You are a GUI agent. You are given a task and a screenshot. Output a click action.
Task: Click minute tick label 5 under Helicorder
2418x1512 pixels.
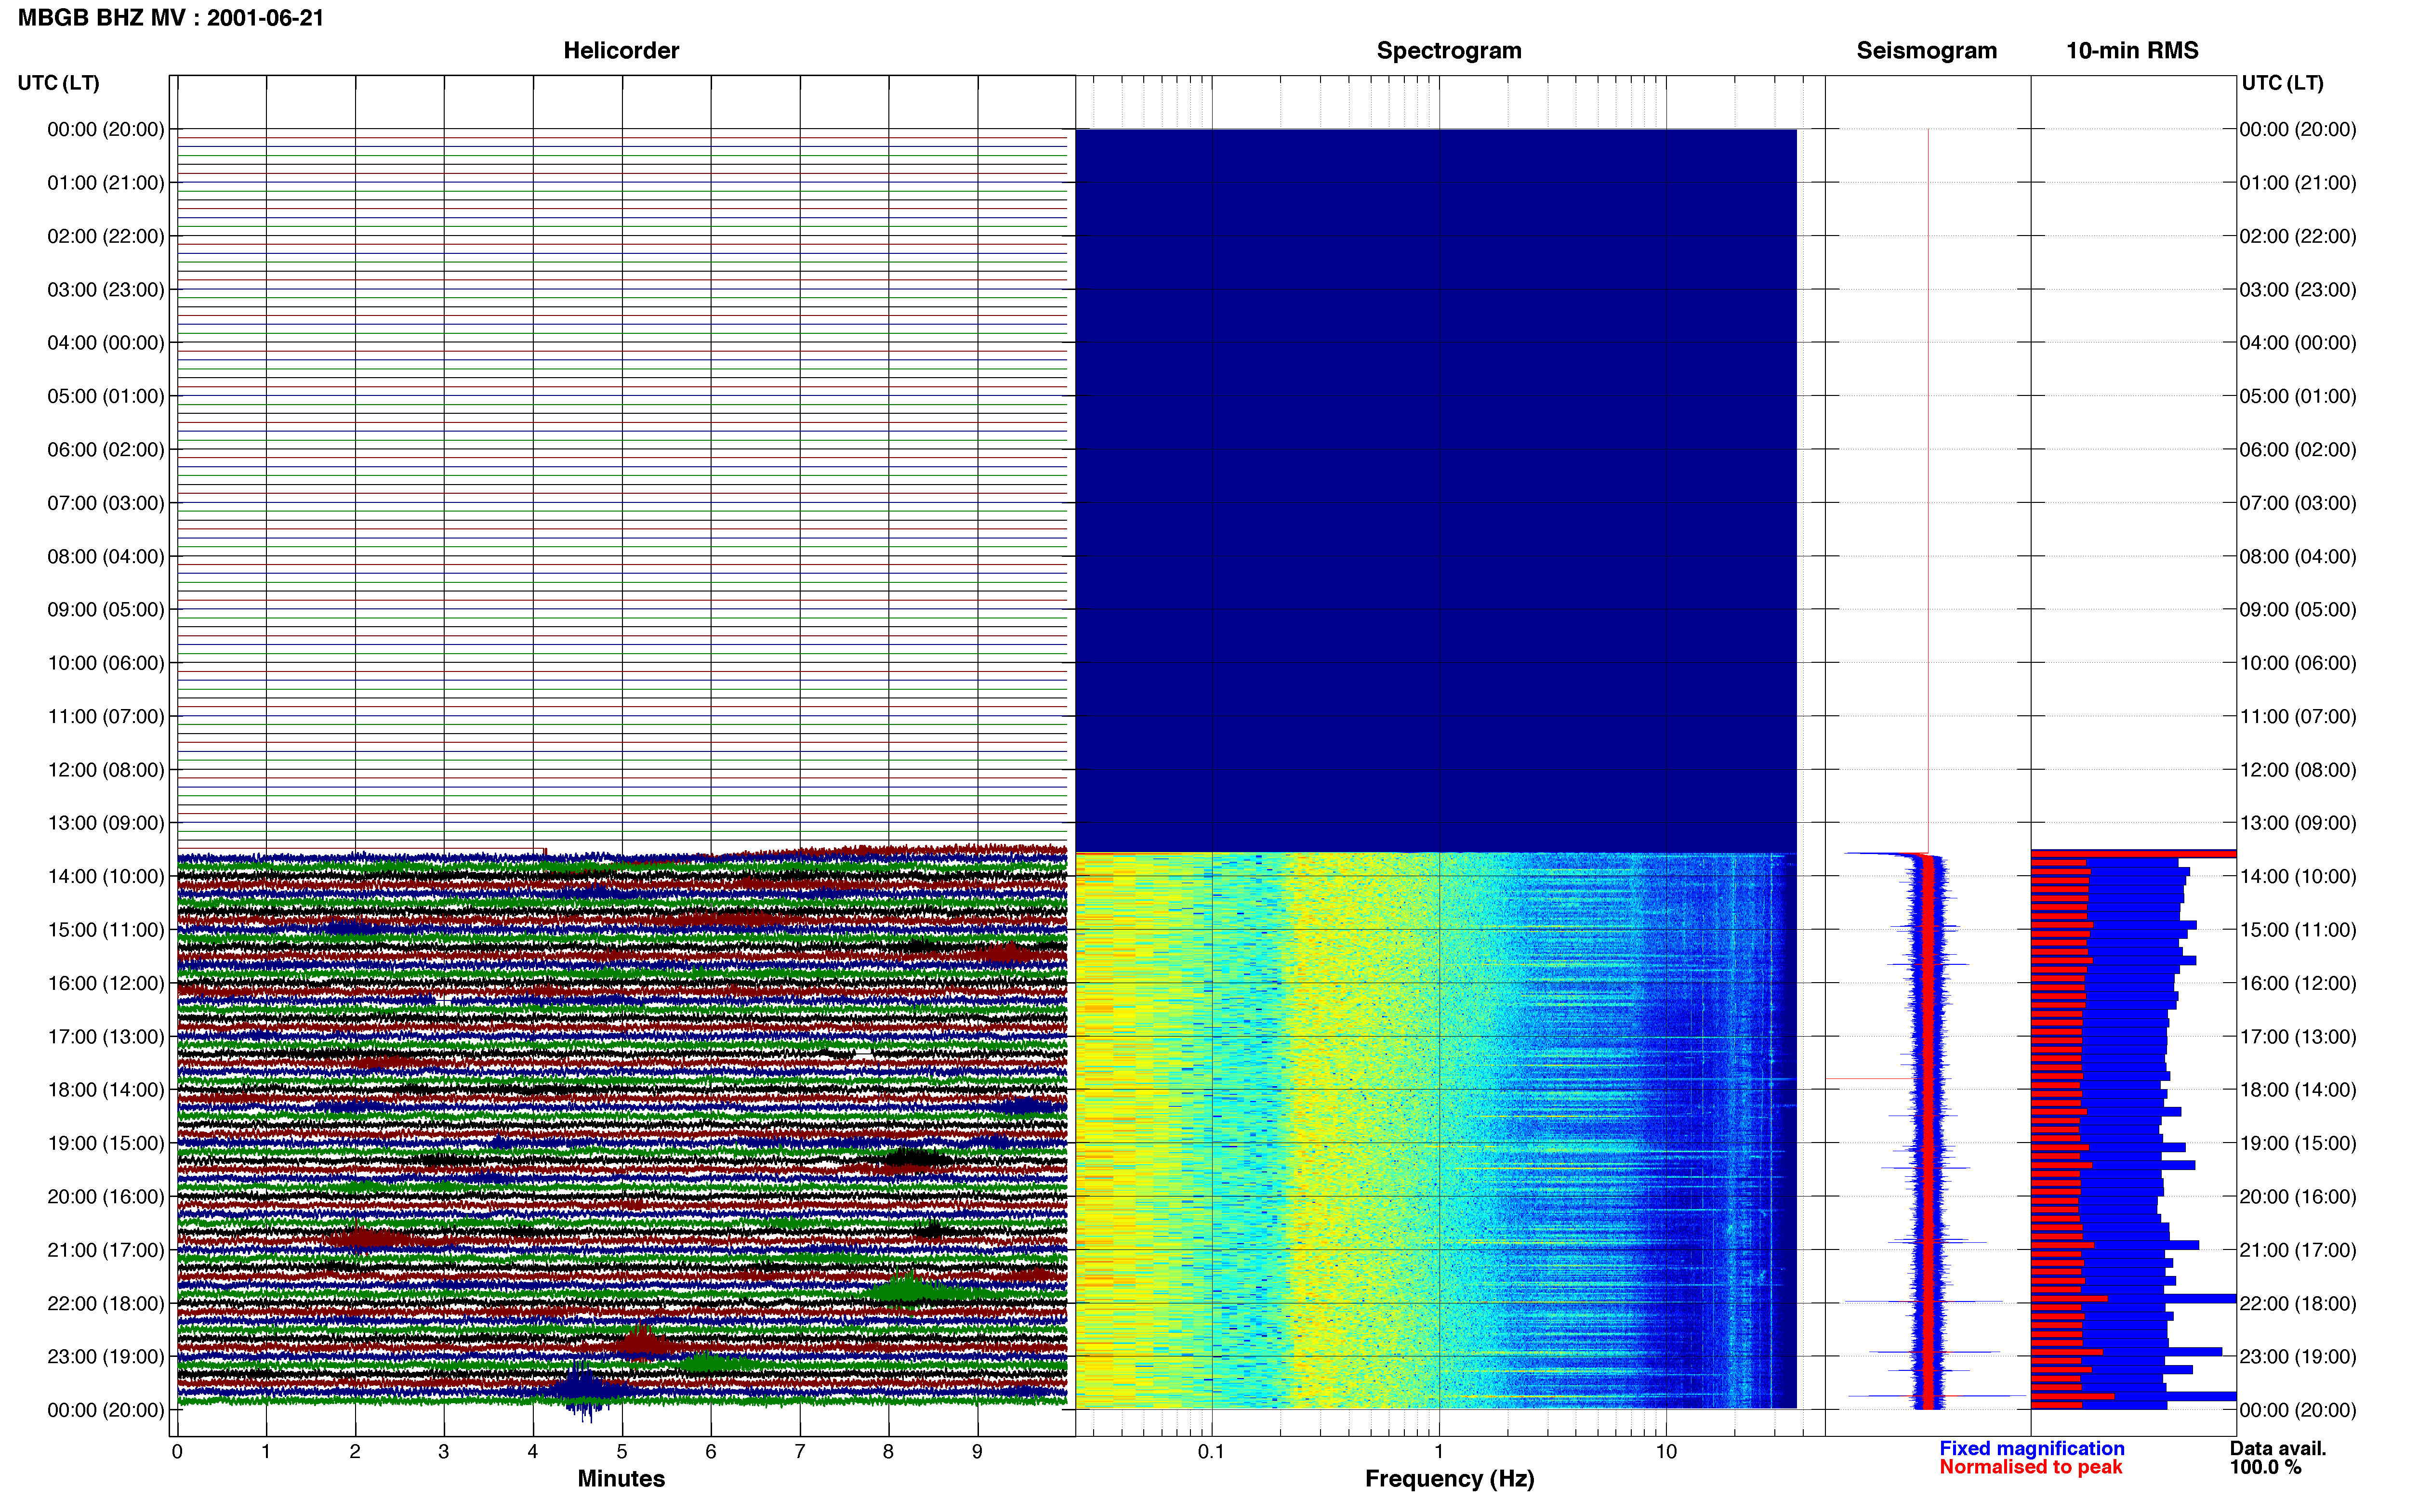click(622, 1451)
